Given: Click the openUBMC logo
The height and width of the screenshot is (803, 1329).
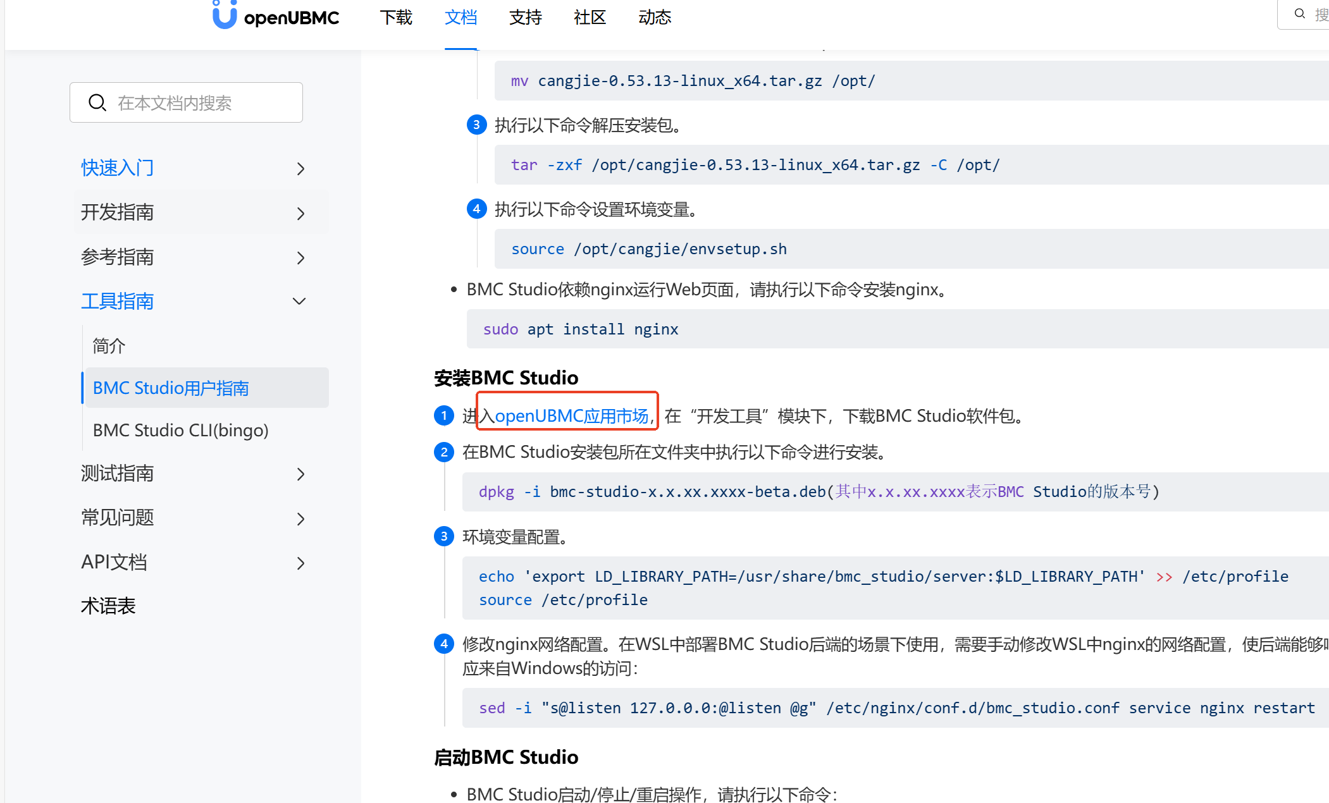Looking at the screenshot, I should coord(275,17).
